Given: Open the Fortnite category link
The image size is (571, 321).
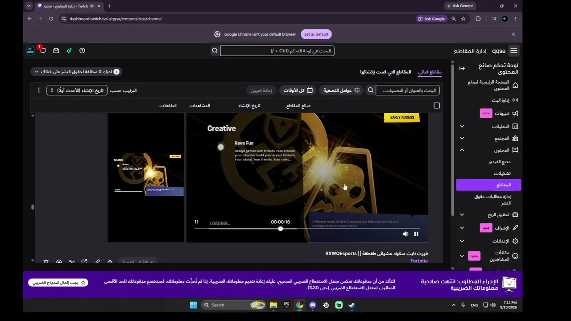Looking at the screenshot, I should click(419, 261).
